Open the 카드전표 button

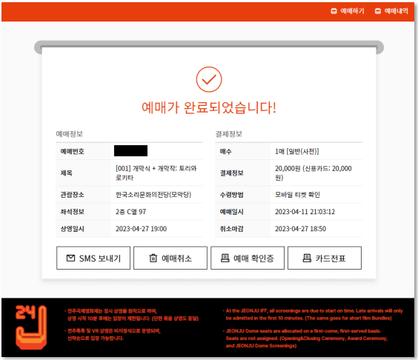(x=325, y=258)
